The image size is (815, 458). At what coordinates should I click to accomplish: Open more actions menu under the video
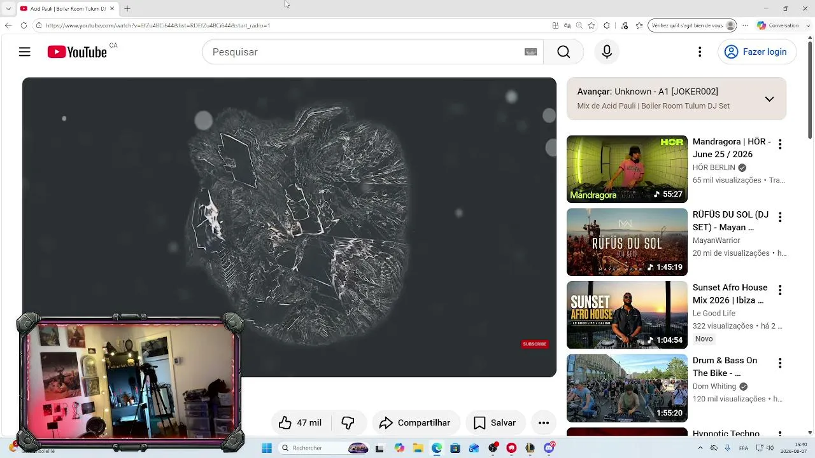coord(544,423)
